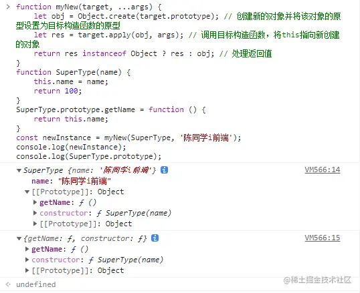
Task: Open source link VM566:15
Action: (322, 238)
